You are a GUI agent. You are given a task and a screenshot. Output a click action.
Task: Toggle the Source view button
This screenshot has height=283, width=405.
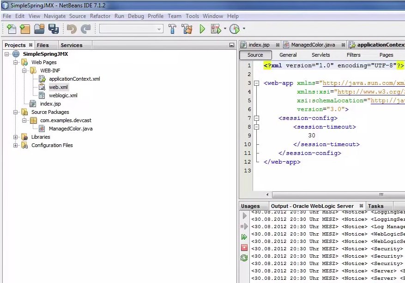click(255, 55)
